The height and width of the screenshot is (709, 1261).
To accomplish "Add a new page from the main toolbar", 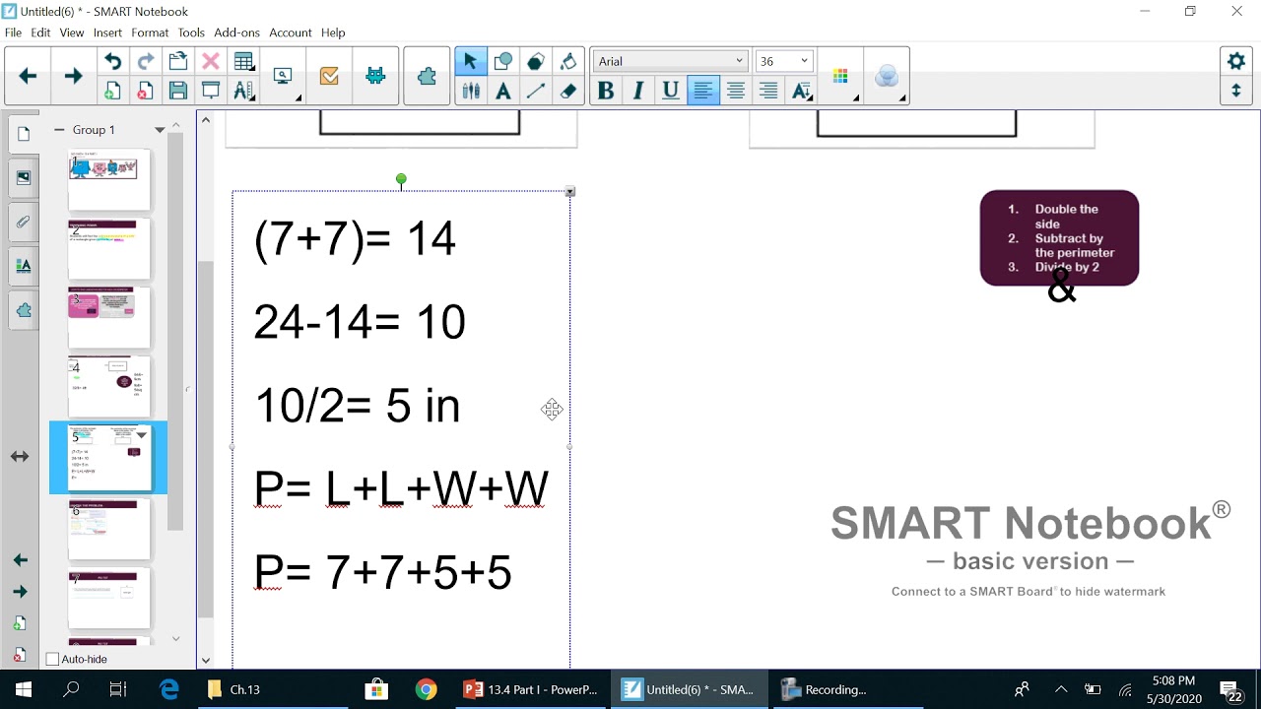I will (113, 91).
